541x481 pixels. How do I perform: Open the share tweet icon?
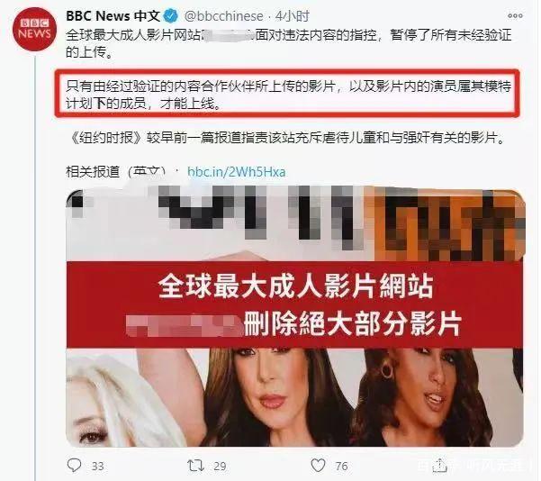point(439,465)
